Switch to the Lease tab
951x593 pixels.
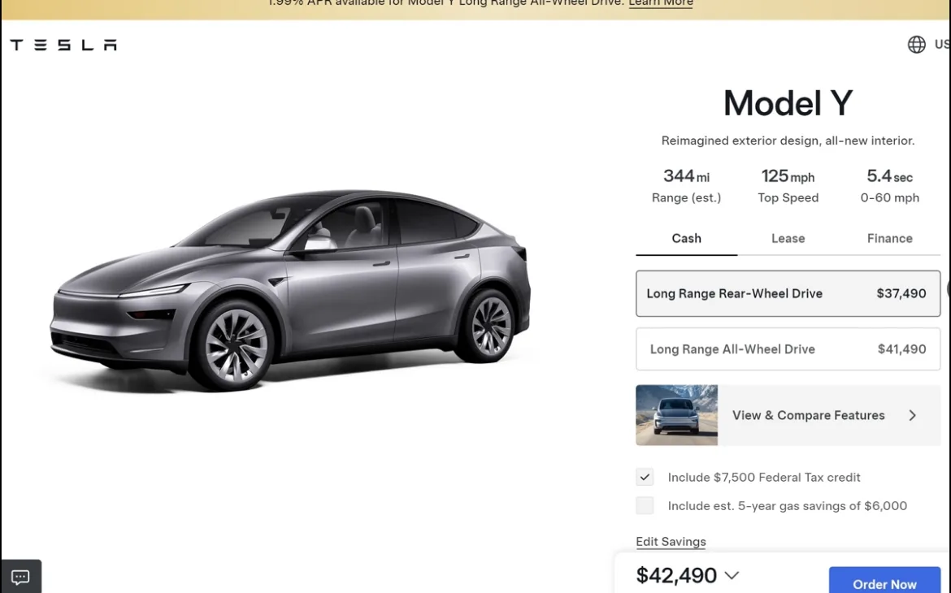pos(788,239)
